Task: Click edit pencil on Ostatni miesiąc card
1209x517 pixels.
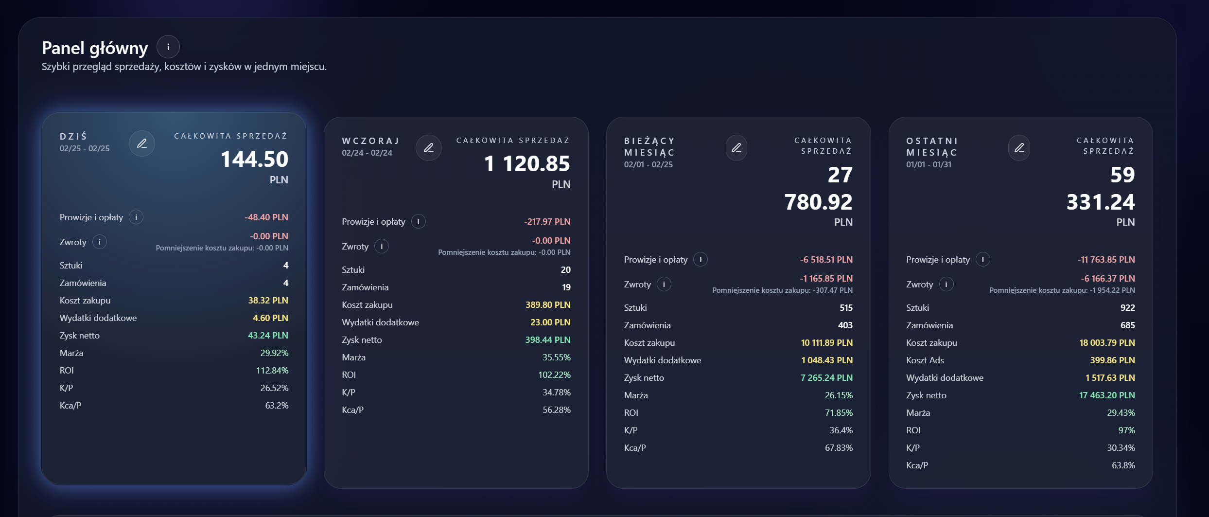Action: tap(1019, 148)
